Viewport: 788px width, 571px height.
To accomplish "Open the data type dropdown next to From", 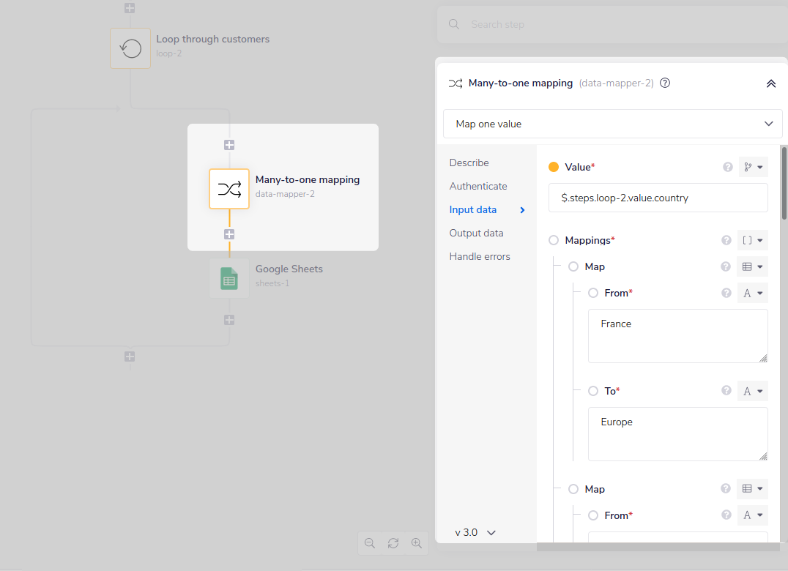I will [x=752, y=293].
